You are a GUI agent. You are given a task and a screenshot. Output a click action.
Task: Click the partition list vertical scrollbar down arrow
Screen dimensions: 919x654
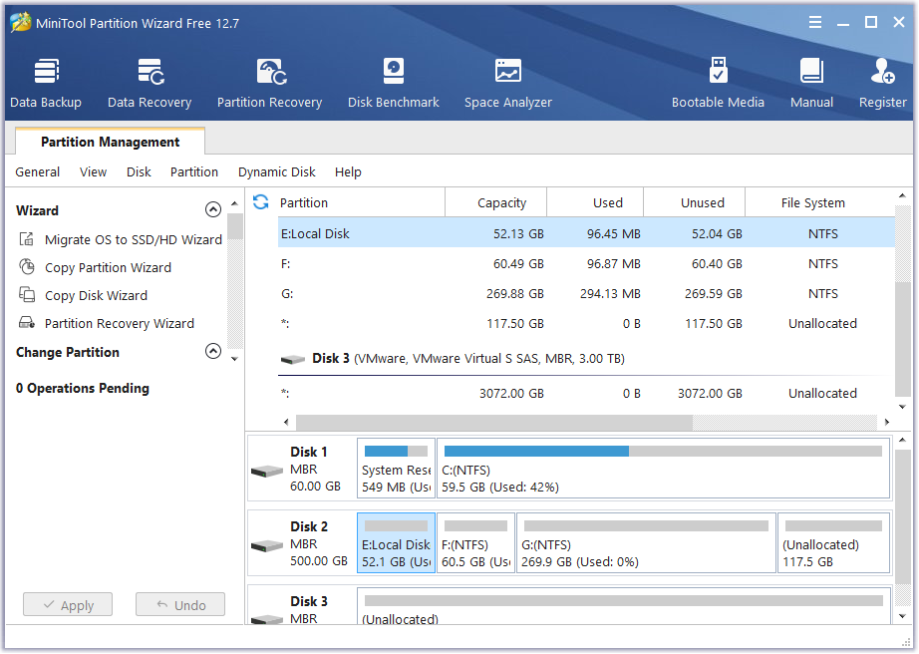click(903, 406)
